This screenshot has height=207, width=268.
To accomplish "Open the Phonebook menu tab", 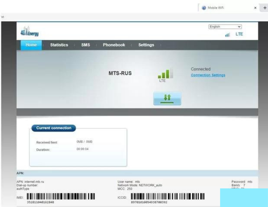I will pos(114,45).
